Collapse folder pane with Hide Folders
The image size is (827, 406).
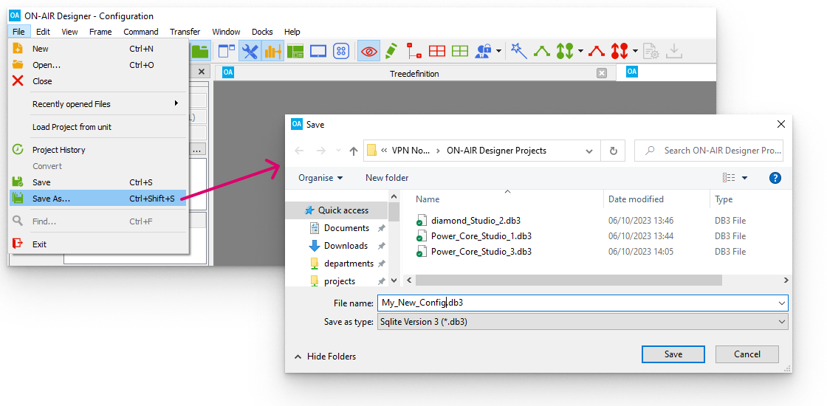coord(325,357)
